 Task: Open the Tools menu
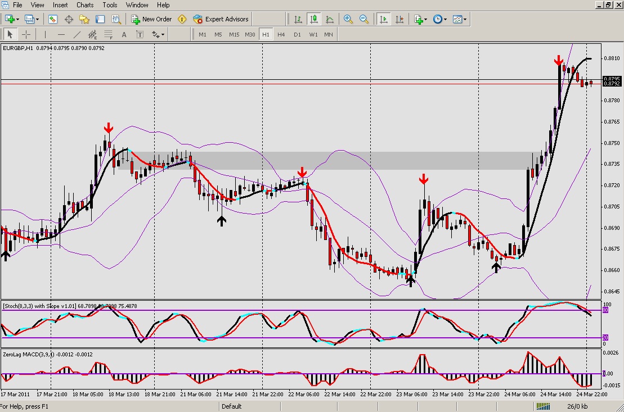click(109, 5)
